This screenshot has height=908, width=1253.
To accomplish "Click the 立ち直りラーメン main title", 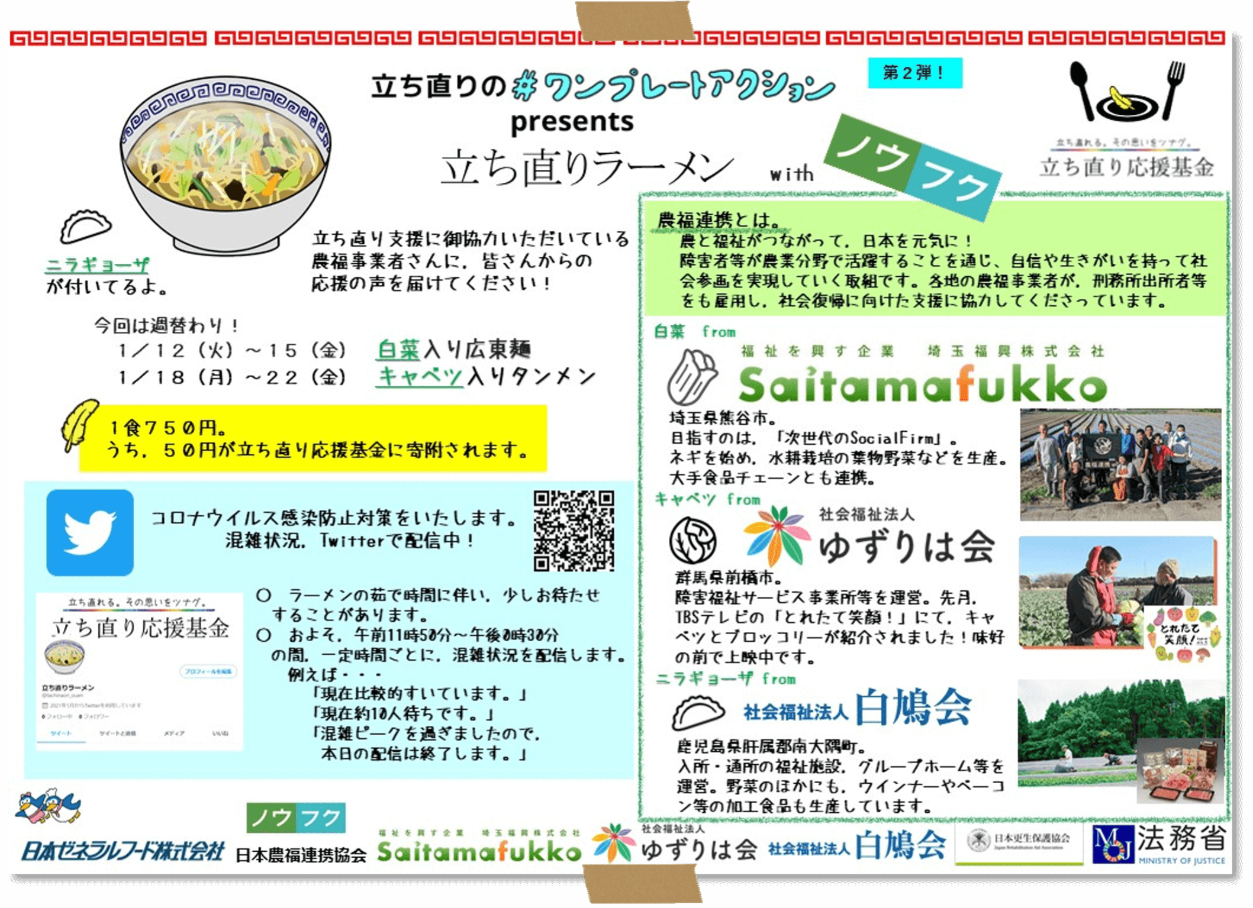I will (x=587, y=168).
